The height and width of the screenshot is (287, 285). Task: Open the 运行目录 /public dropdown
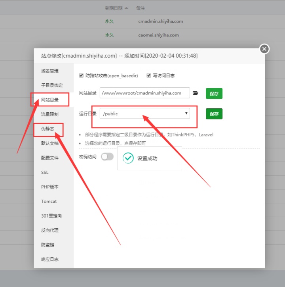pos(145,114)
